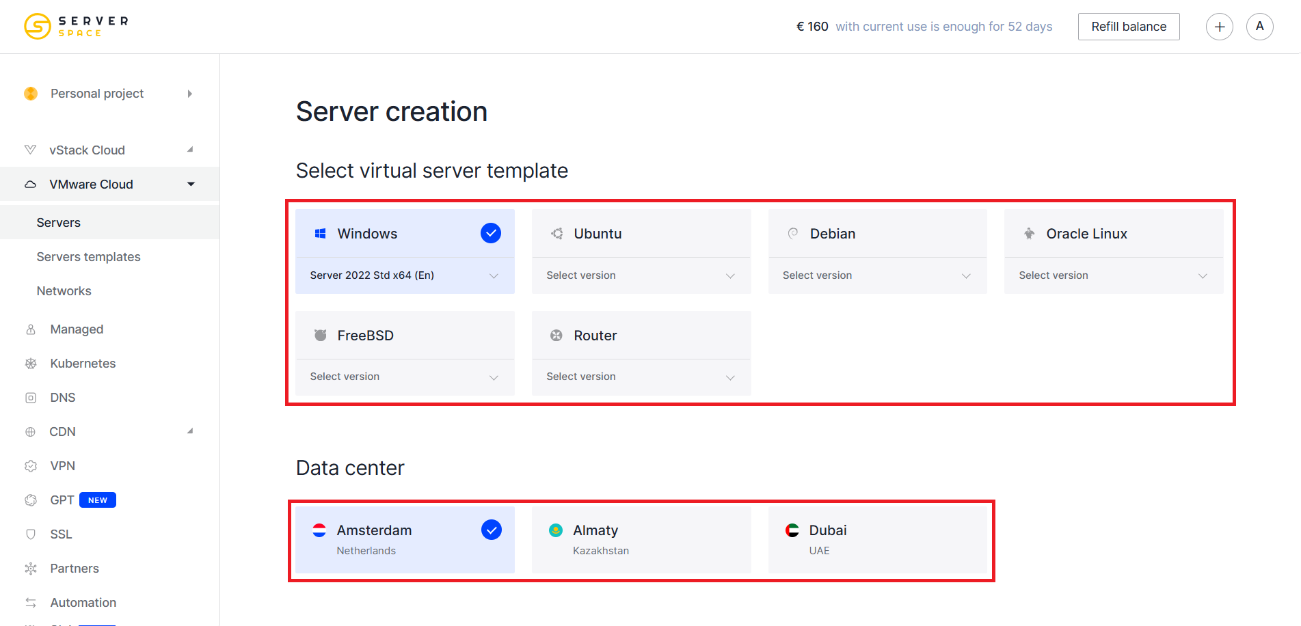Click the Automation arrows icon
This screenshot has width=1301, height=626.
pyautogui.click(x=31, y=603)
